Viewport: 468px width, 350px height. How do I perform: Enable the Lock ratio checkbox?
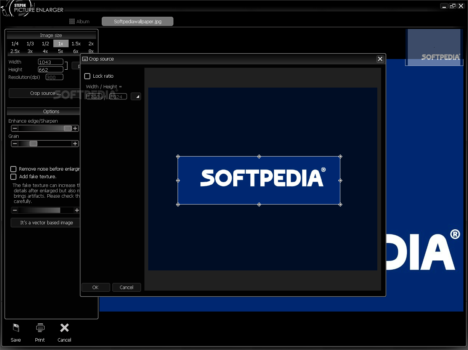(87, 76)
